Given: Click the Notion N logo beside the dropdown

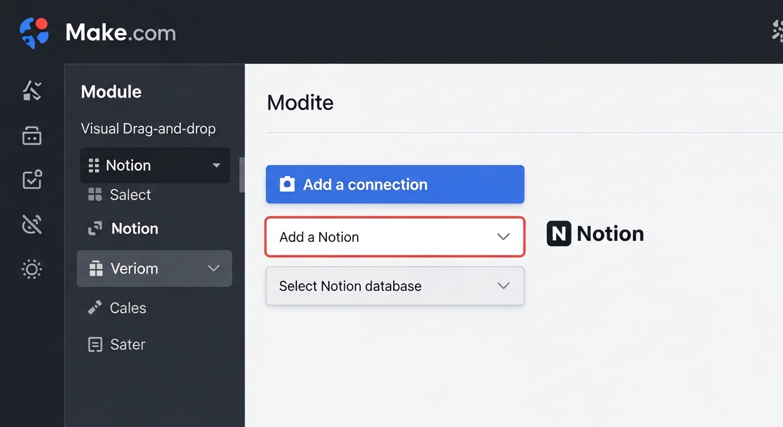Looking at the screenshot, I should pyautogui.click(x=558, y=234).
